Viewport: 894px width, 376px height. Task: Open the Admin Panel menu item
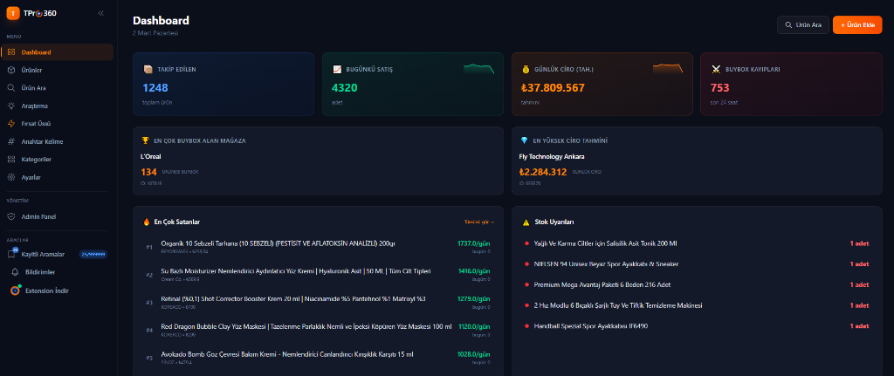click(57, 216)
